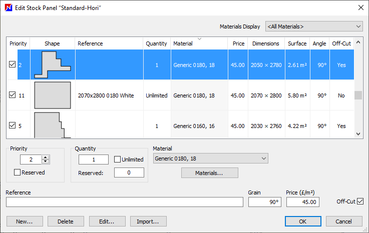The width and height of the screenshot is (369, 233).
Task: Tick the Reserved checkbox under Priority
Action: [x=17, y=172]
